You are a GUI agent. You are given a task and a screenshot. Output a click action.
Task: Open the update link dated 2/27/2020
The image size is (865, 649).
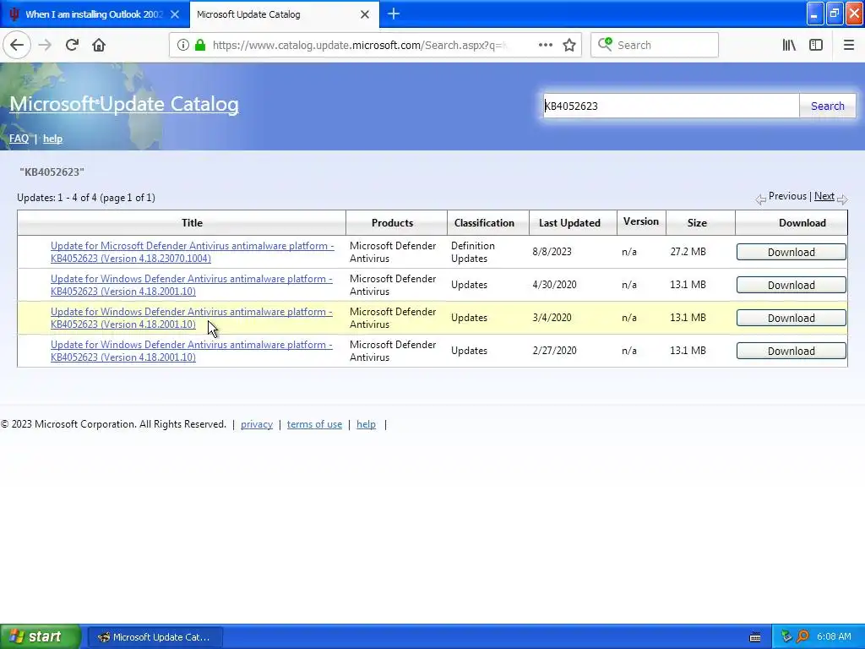[191, 351]
